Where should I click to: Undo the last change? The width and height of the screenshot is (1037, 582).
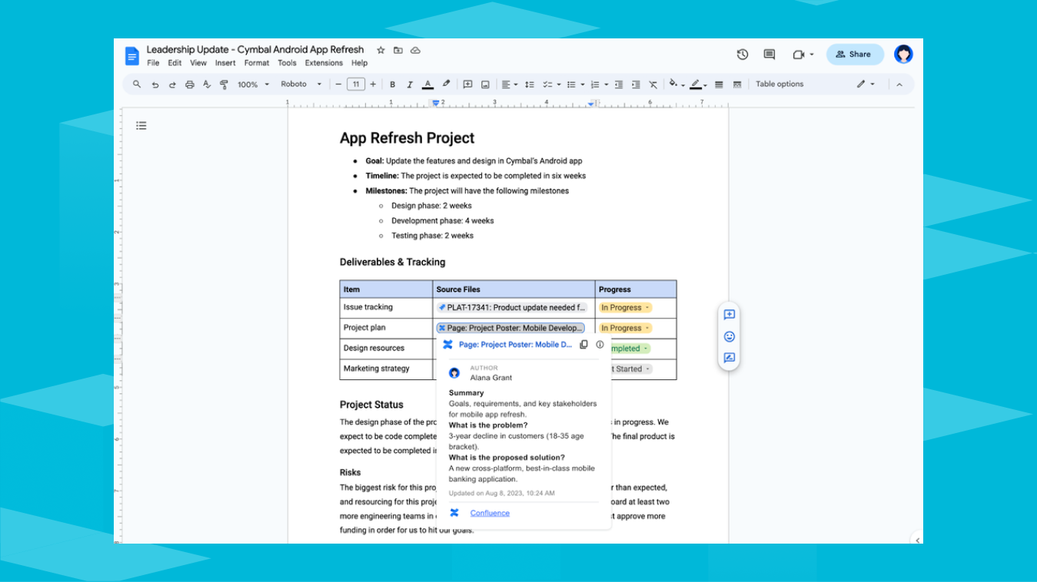pyautogui.click(x=155, y=84)
